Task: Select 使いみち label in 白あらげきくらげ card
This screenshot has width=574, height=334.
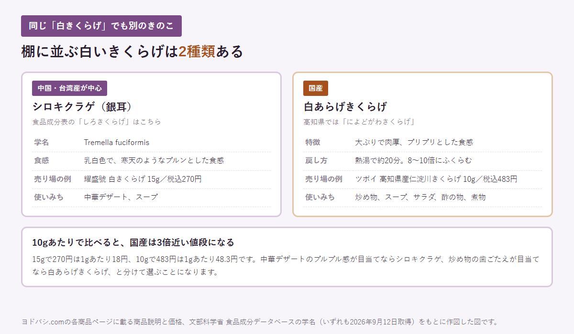Action: pyautogui.click(x=320, y=197)
